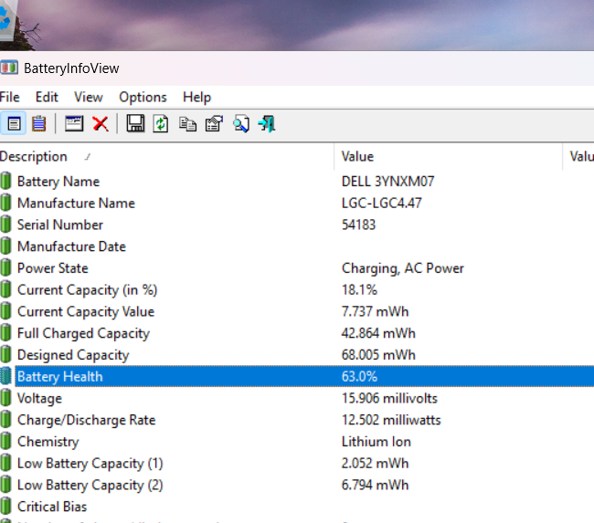Click the 42.864 mWh value

point(378,333)
